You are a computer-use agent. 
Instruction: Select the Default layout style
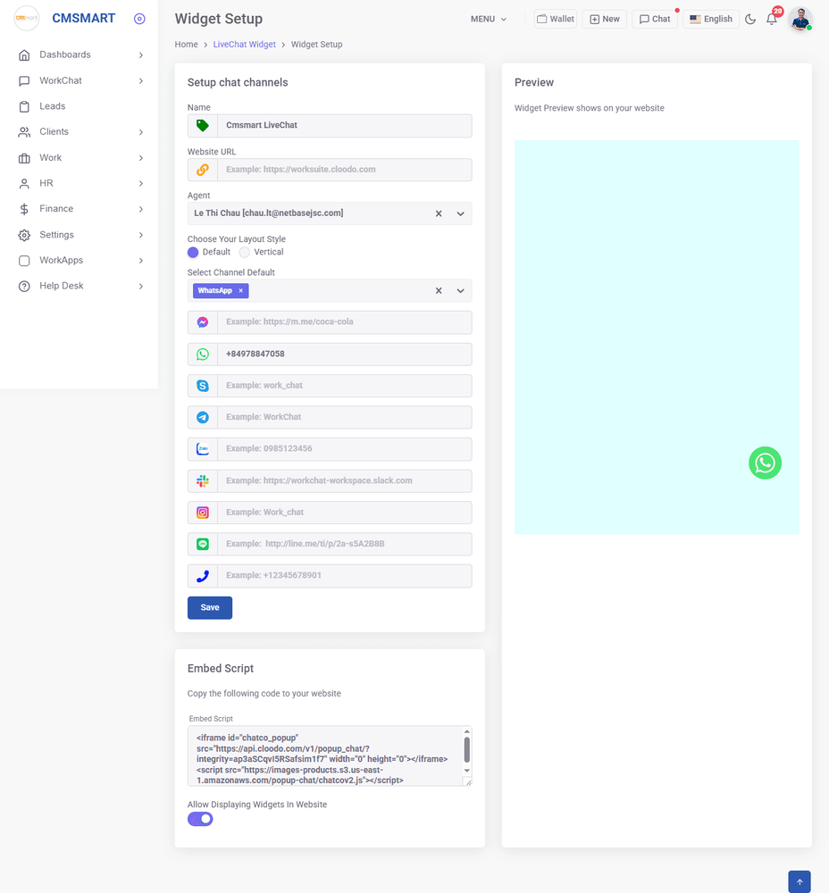193,253
